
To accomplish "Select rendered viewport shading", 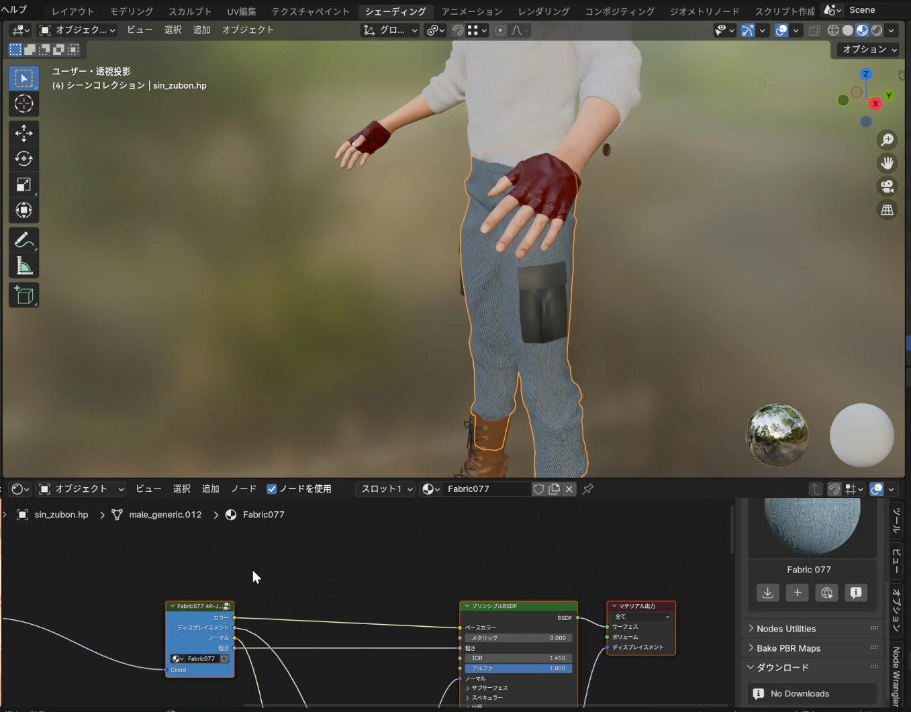I will pyautogui.click(x=877, y=30).
